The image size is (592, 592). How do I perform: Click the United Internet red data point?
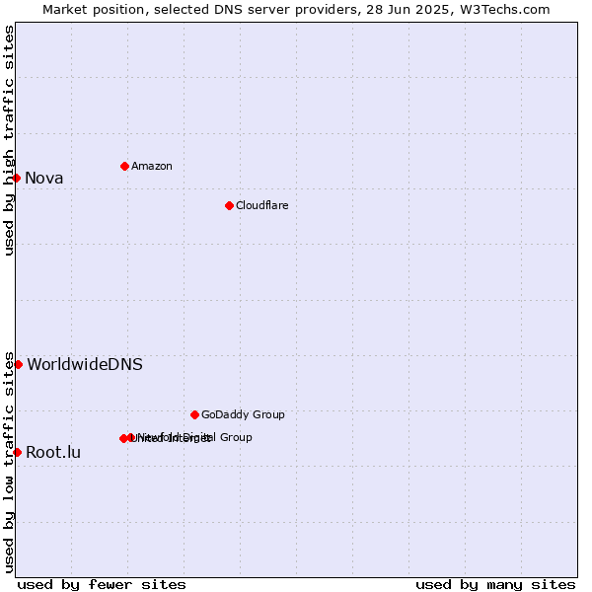(x=123, y=438)
